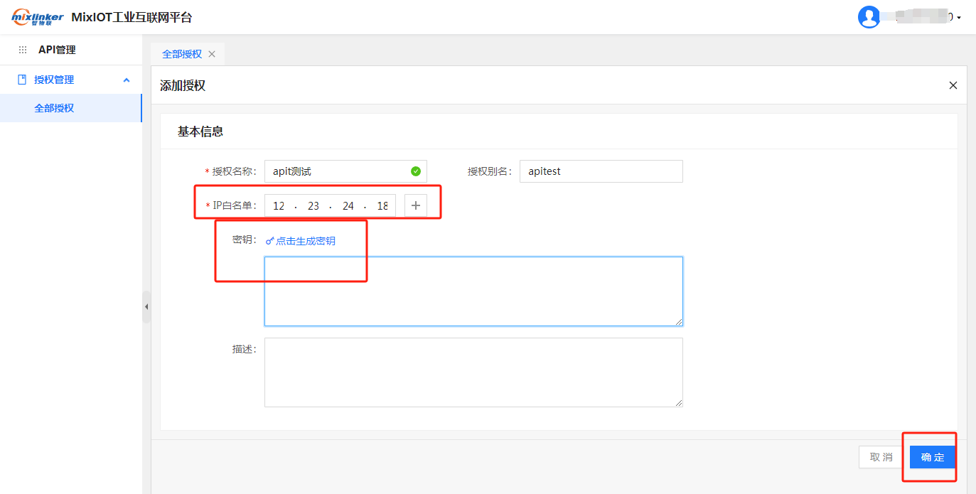
Task: Click the mixlinker logo
Action: click(x=37, y=17)
